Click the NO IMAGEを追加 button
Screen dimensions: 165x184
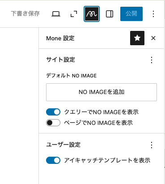102,92
